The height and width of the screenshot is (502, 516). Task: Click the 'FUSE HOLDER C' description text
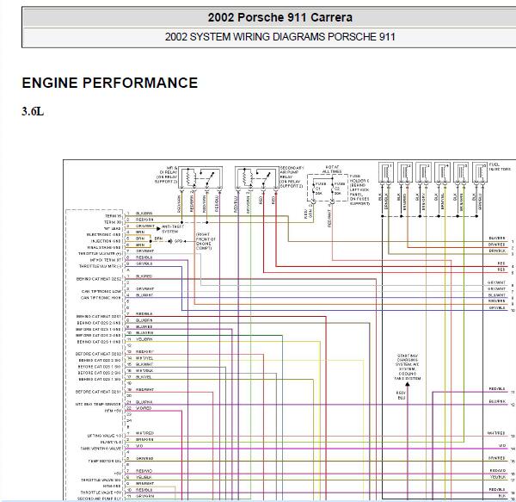click(x=359, y=190)
